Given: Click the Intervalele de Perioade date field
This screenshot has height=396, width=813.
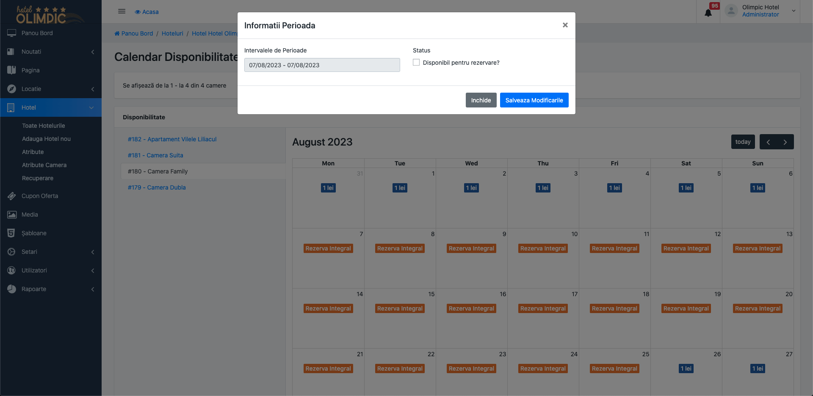Looking at the screenshot, I should click(x=322, y=65).
